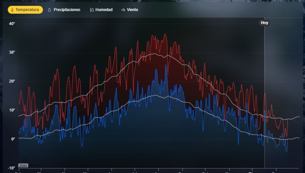Click the wind arrow icon
The image size is (305, 173).
[123, 10]
